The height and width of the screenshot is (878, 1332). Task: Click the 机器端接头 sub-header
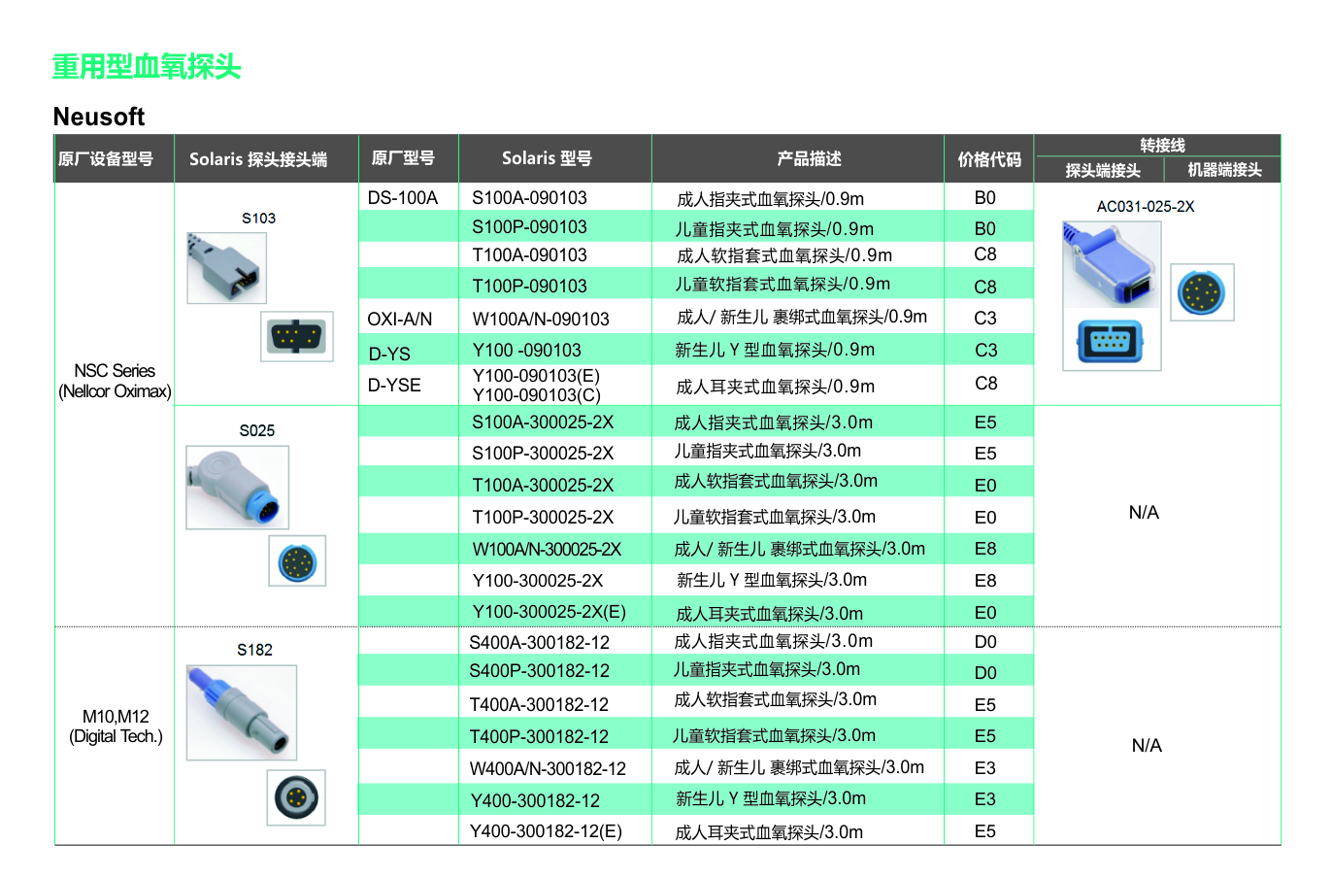(1224, 170)
